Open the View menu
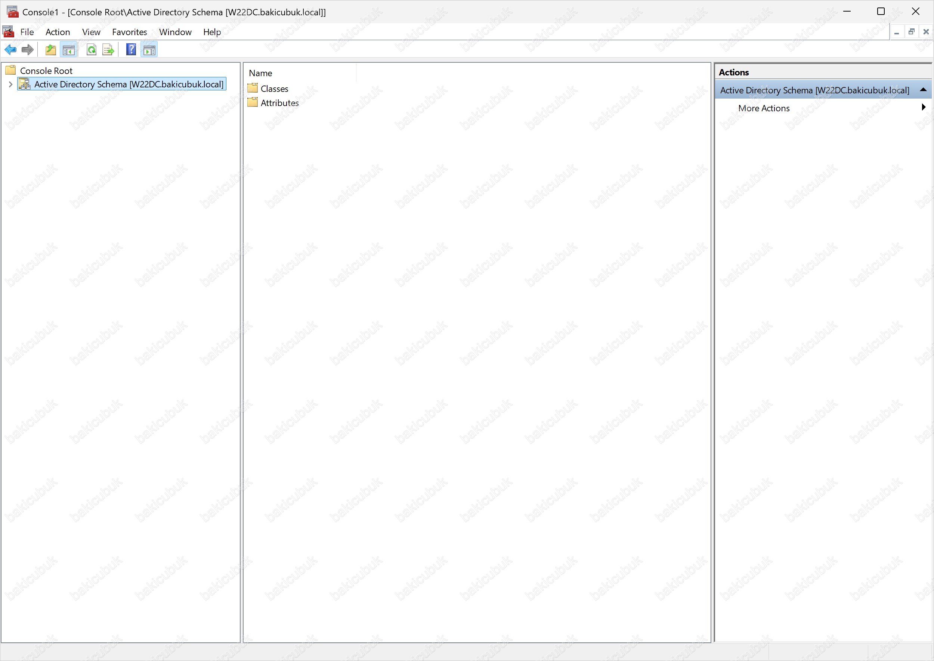This screenshot has width=934, height=661. click(x=91, y=32)
